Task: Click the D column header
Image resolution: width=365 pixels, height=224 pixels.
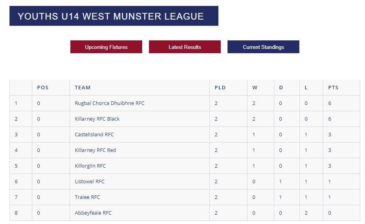Action: click(281, 87)
